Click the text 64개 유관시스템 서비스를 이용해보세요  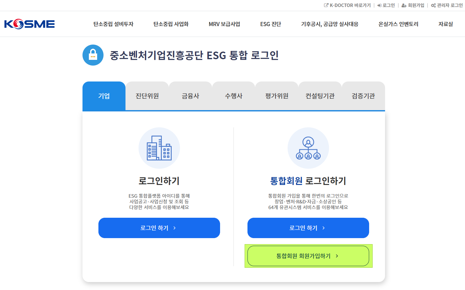pos(308,207)
